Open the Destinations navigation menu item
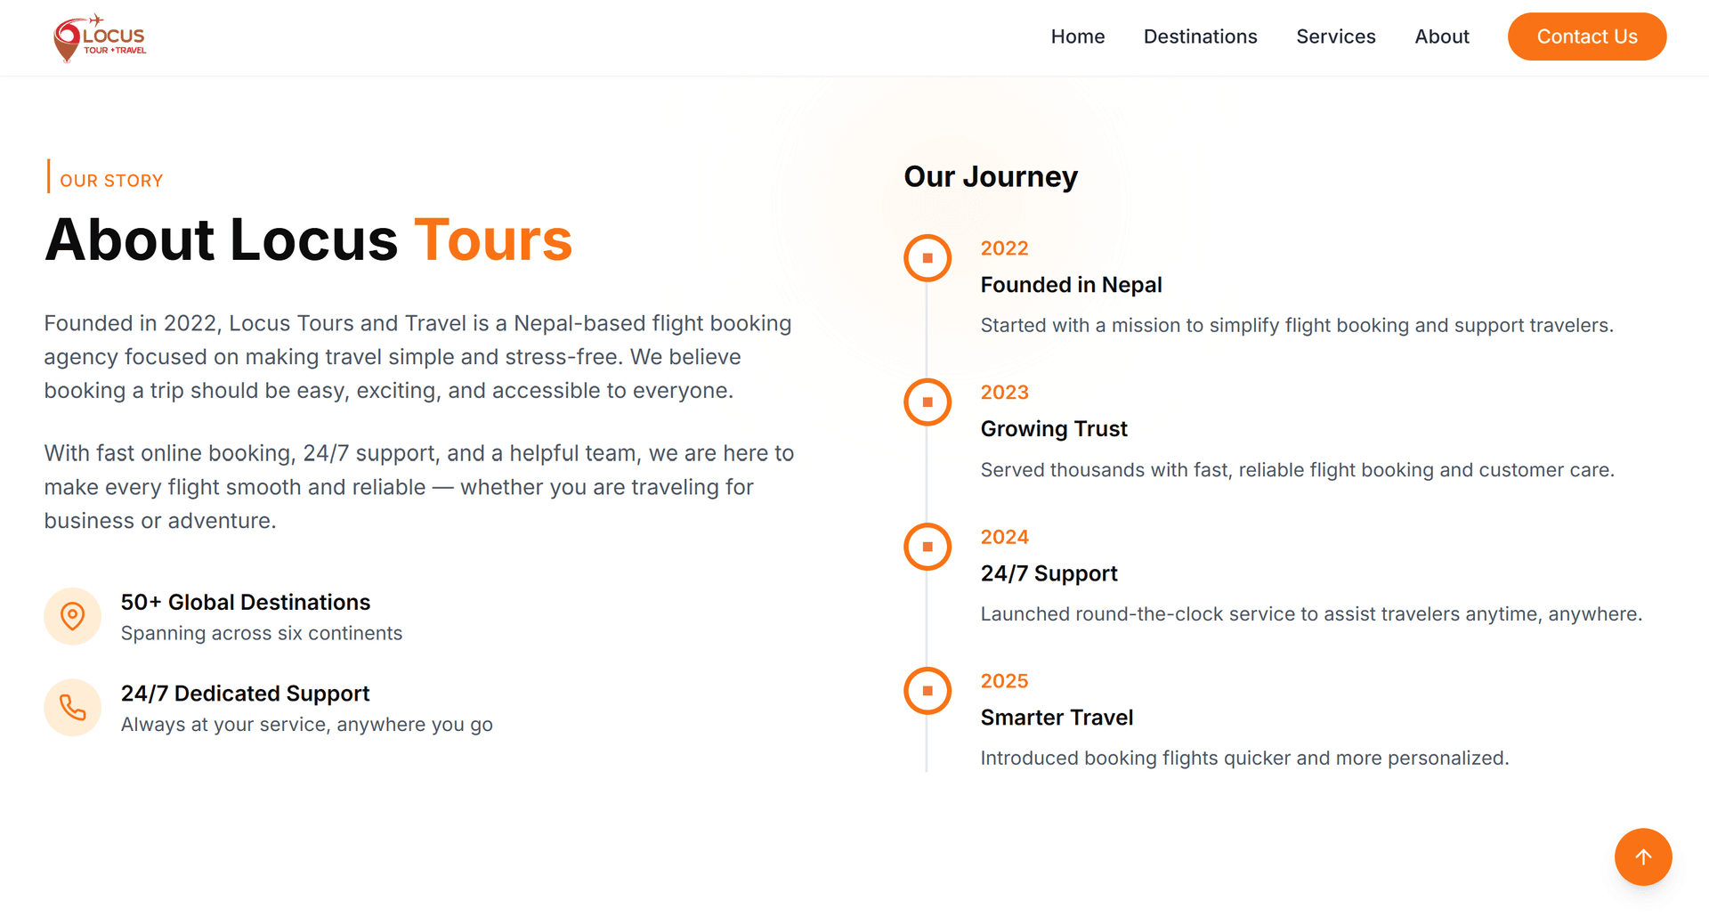Viewport: 1709px width, 917px height. pos(1200,37)
